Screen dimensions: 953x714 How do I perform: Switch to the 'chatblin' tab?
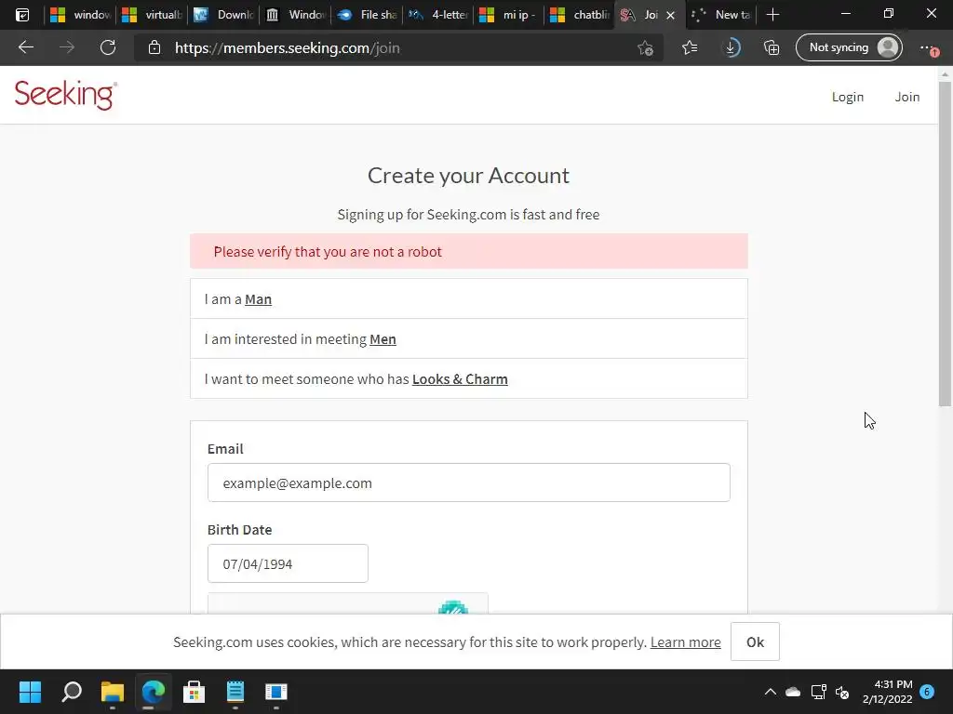click(x=581, y=15)
